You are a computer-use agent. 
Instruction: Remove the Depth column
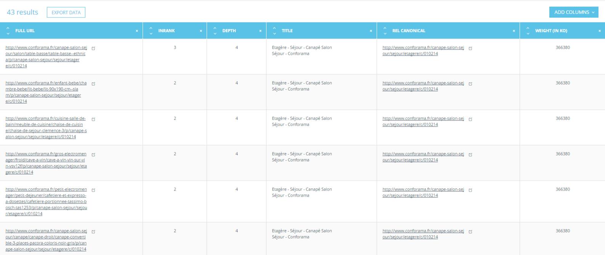pos(260,31)
